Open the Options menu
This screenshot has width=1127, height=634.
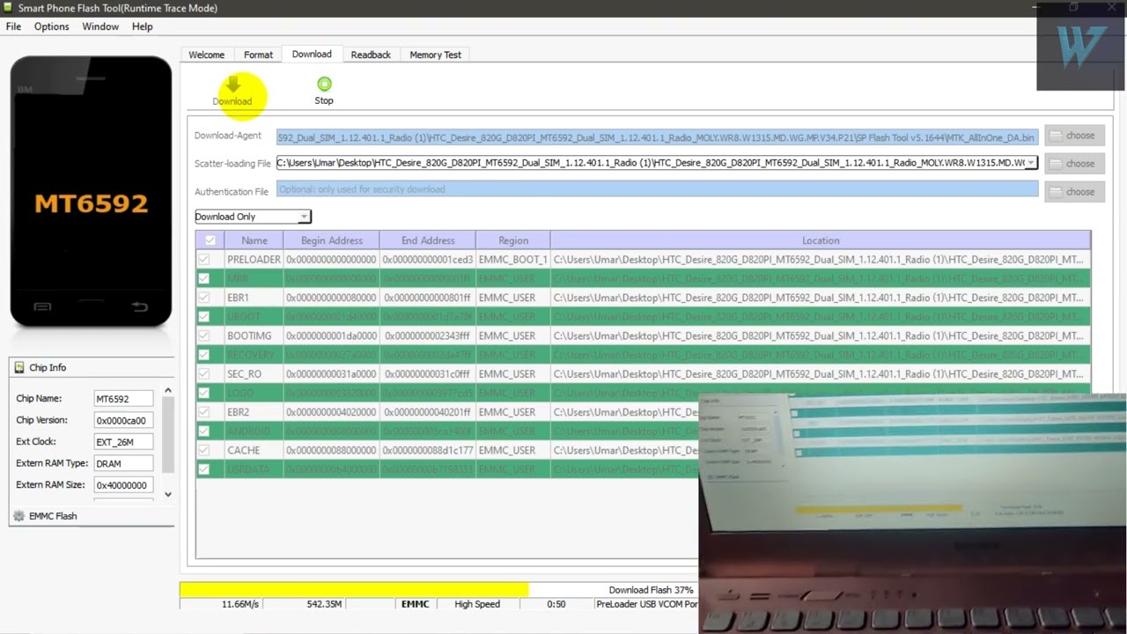pyautogui.click(x=51, y=26)
